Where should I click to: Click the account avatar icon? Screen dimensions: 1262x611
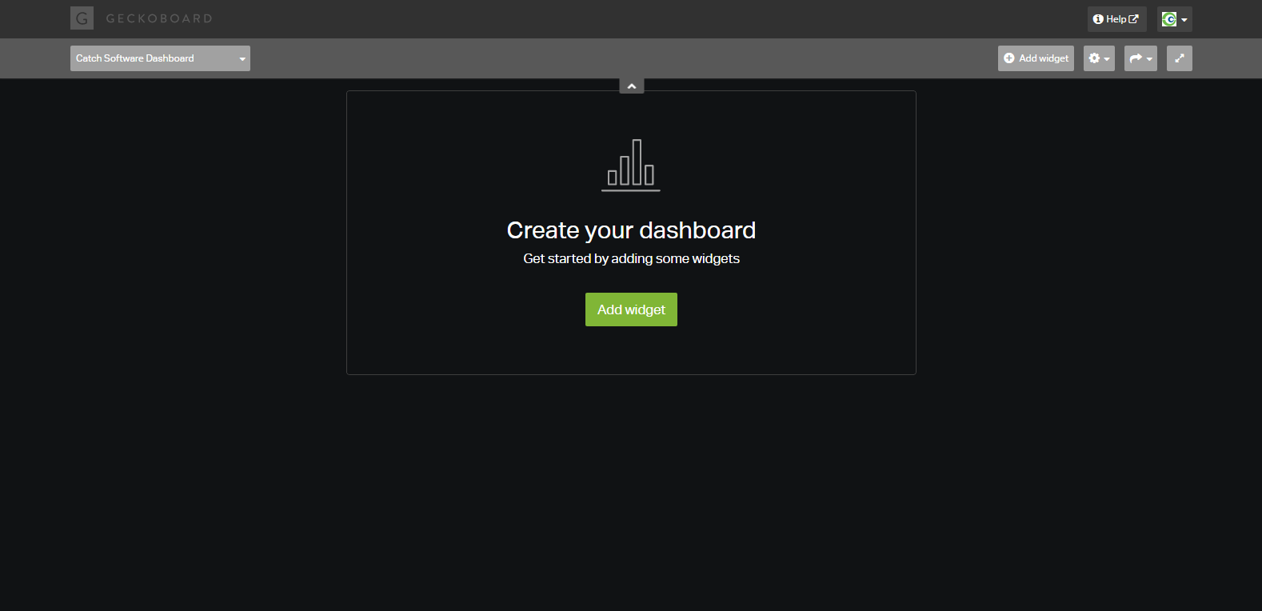click(1168, 19)
